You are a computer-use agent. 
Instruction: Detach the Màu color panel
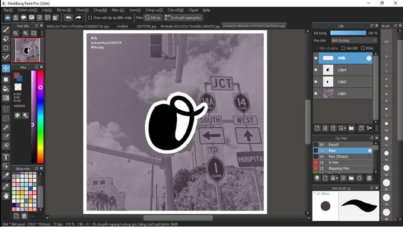point(37,67)
